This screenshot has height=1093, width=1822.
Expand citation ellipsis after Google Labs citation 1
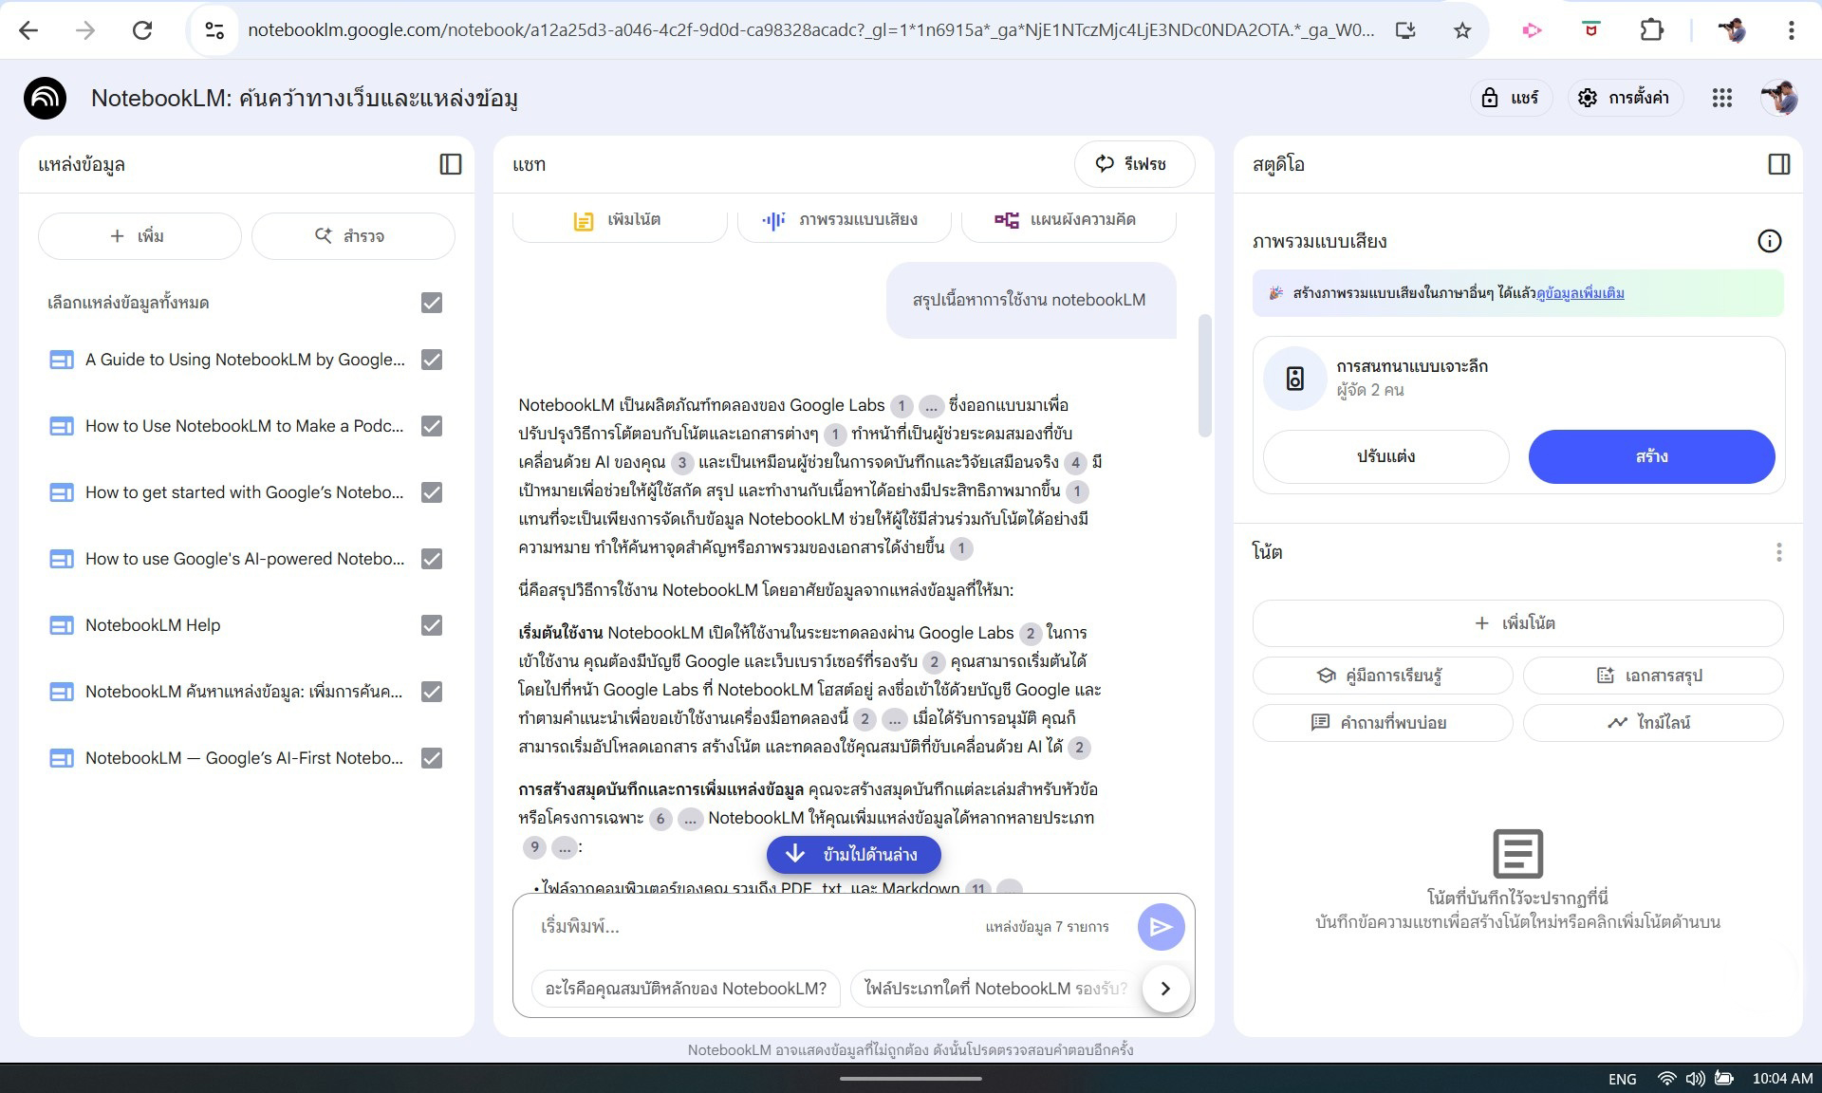930,406
